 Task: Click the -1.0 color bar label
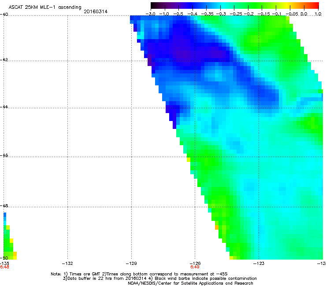(x=164, y=14)
